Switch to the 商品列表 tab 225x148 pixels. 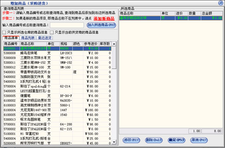tap(28, 38)
